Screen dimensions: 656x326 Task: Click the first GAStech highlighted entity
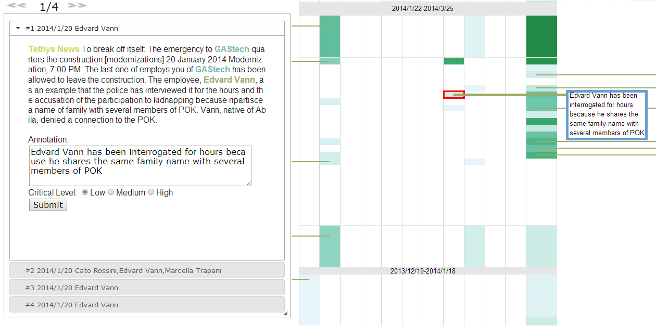(x=232, y=49)
